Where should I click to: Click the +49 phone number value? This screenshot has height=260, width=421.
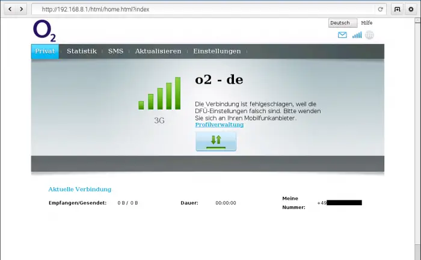point(339,203)
